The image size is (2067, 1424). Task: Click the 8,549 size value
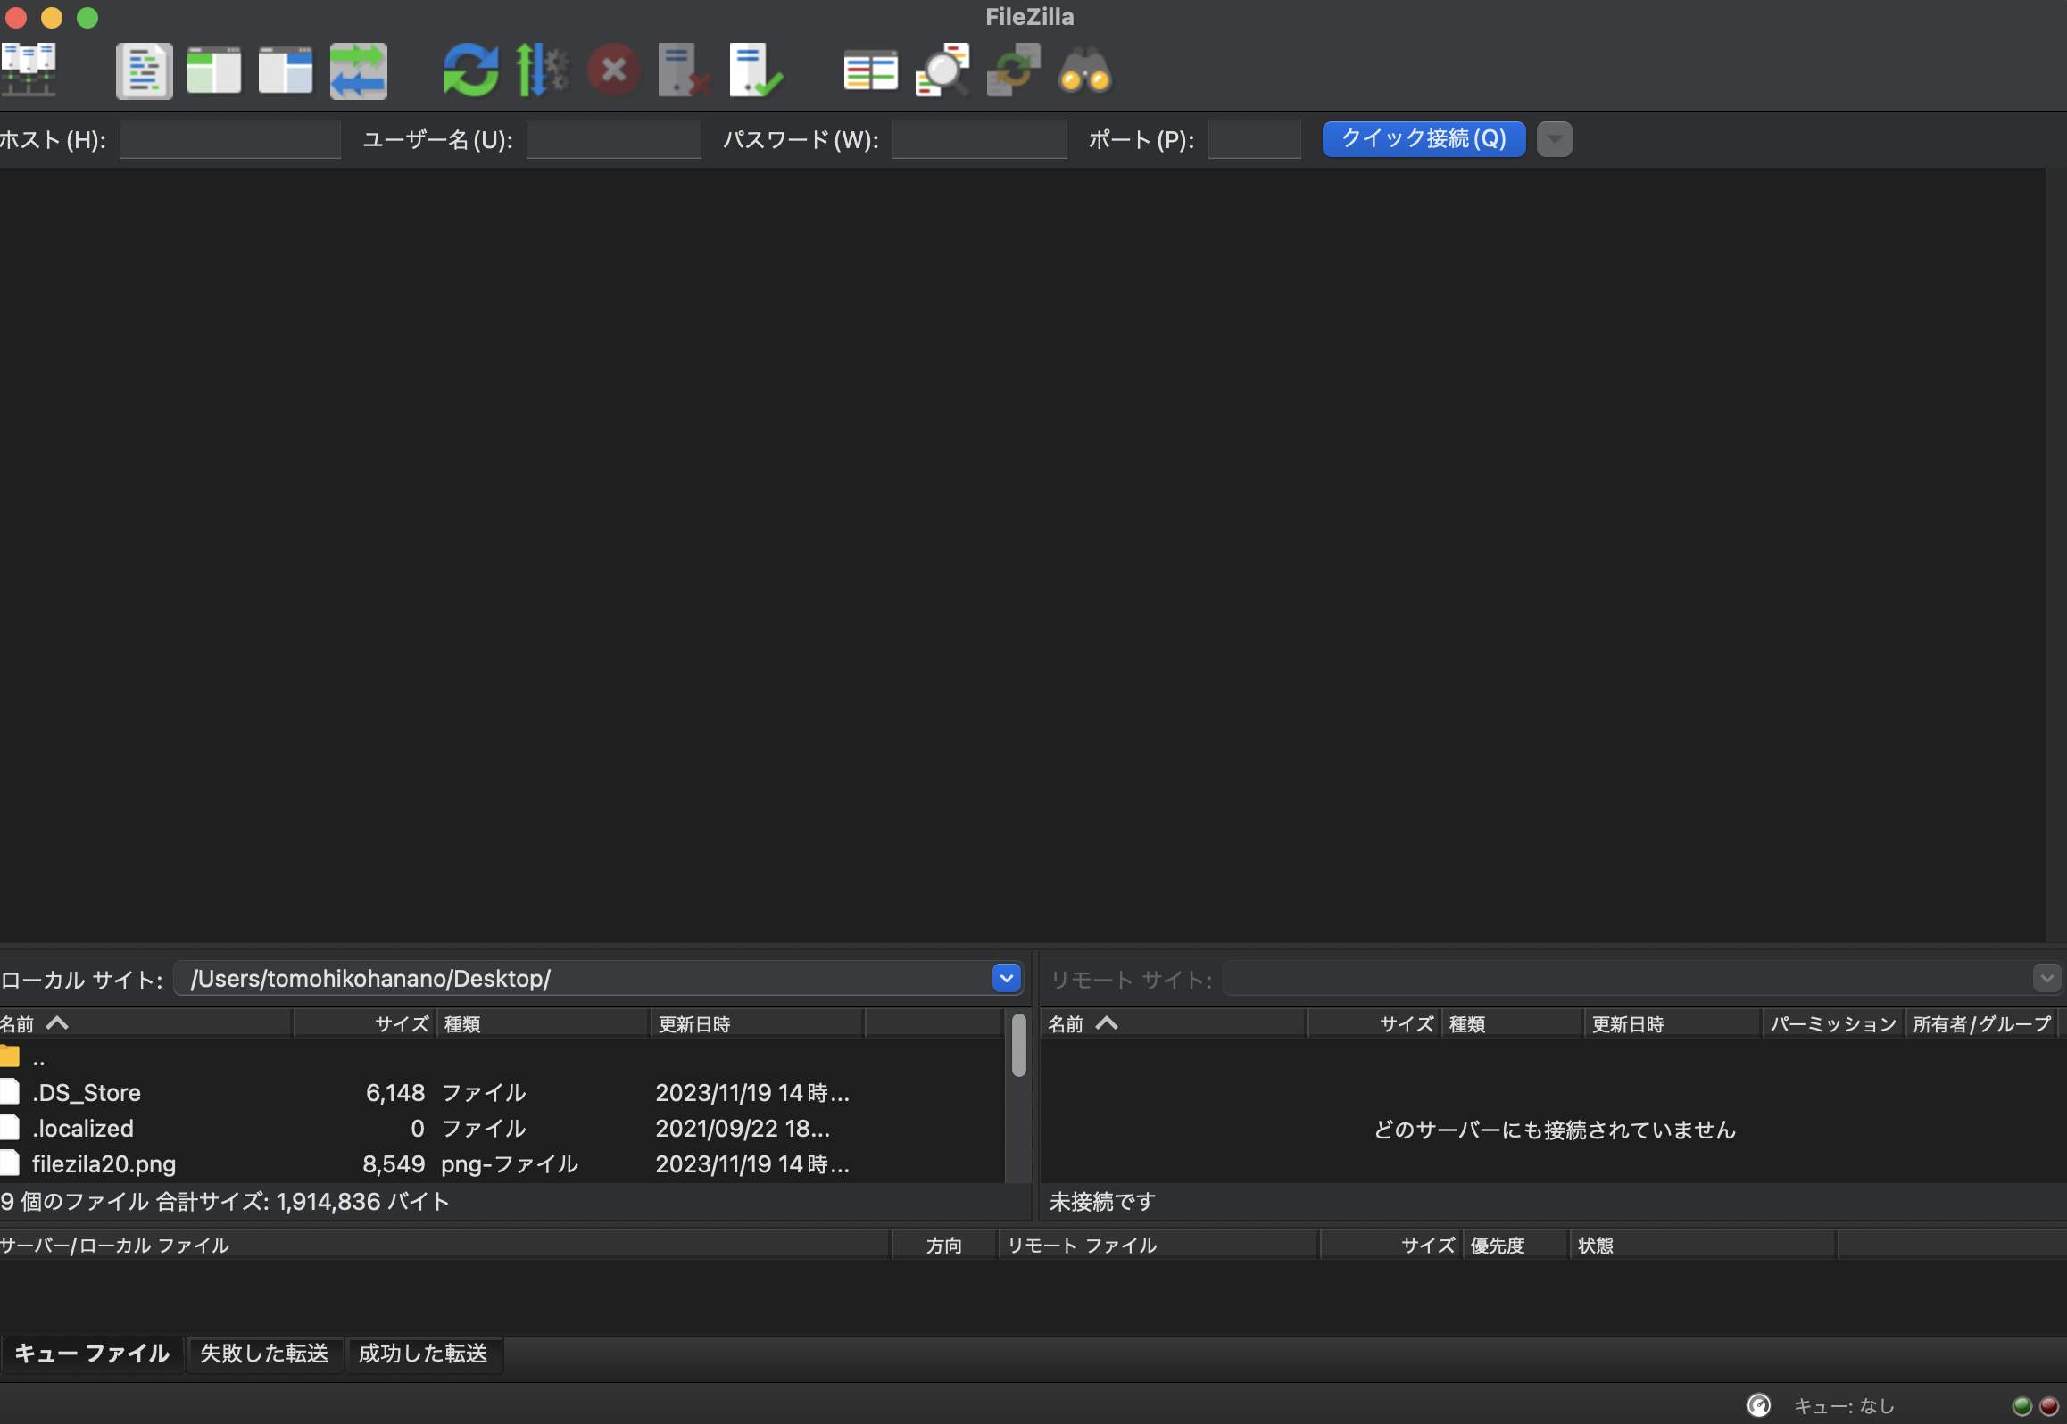(x=394, y=1164)
